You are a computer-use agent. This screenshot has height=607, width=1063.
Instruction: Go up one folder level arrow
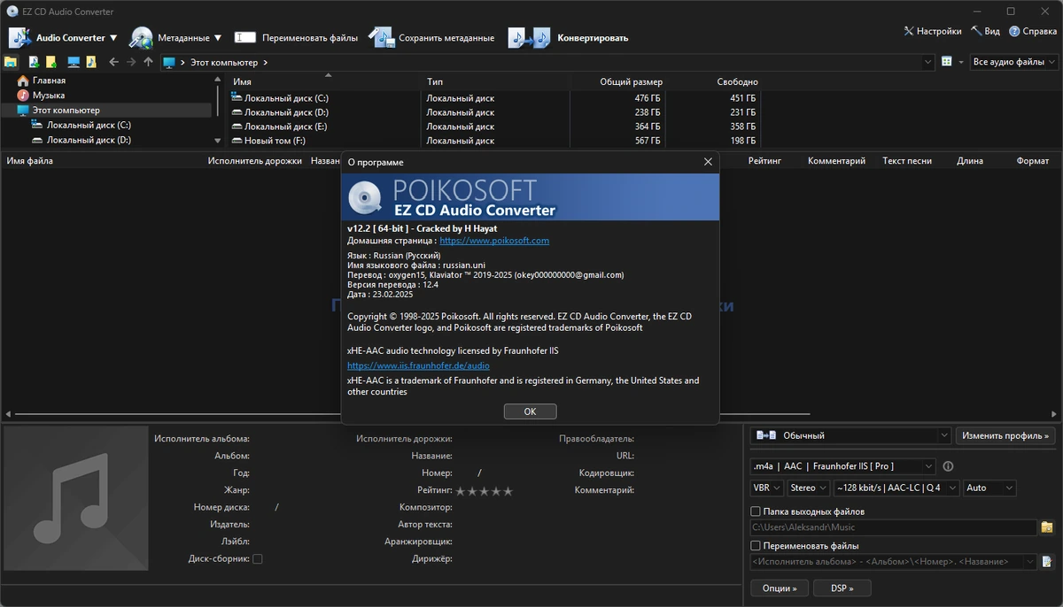pyautogui.click(x=148, y=62)
